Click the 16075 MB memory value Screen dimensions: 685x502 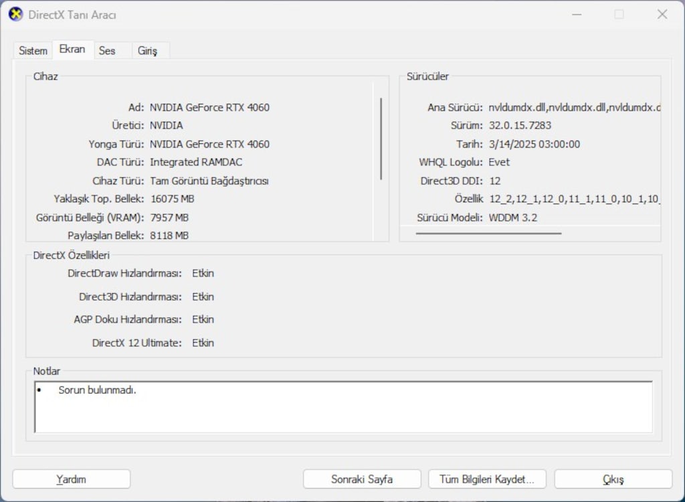coord(172,199)
